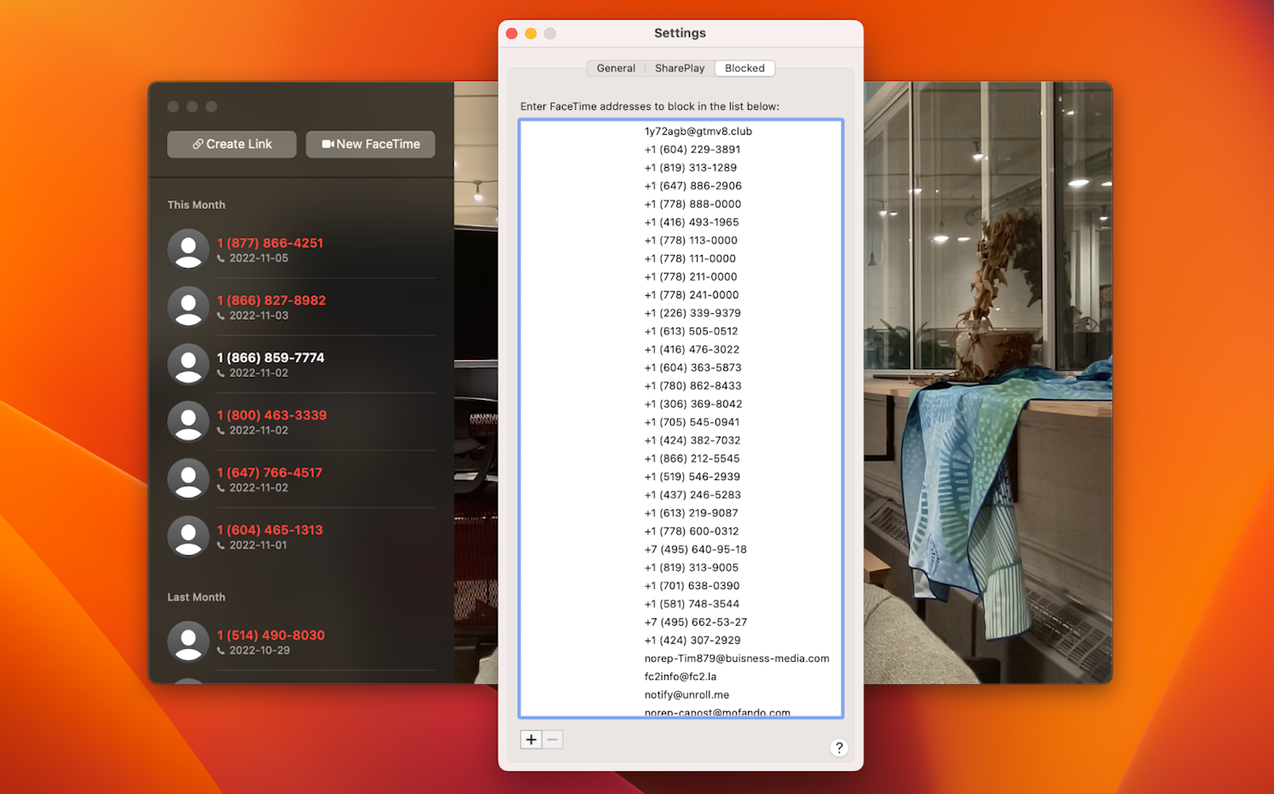Click the avatar icon for 1 (877) 866-4251
Screen dimensions: 1274x794
pos(188,249)
